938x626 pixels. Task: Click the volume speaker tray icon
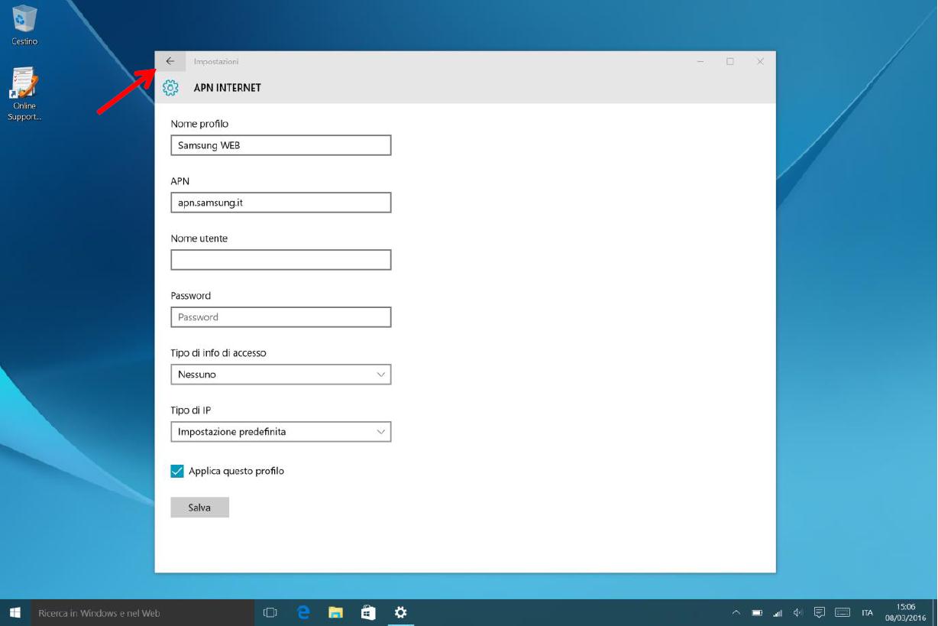(x=798, y=612)
